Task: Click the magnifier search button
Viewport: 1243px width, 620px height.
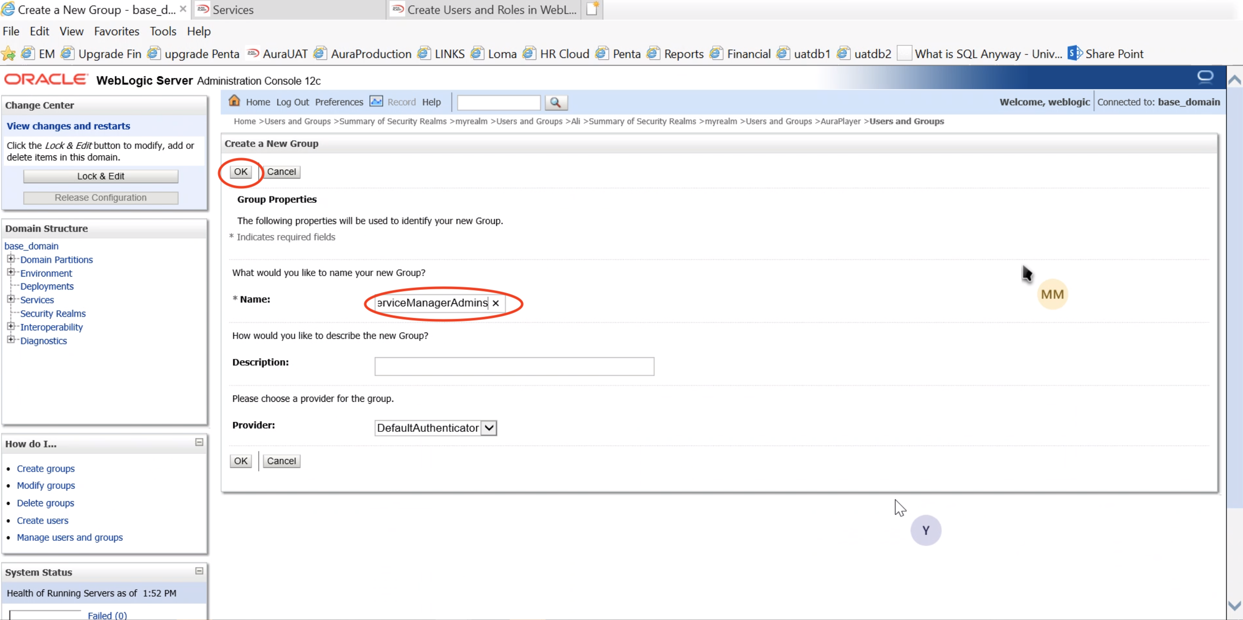Action: click(x=556, y=102)
